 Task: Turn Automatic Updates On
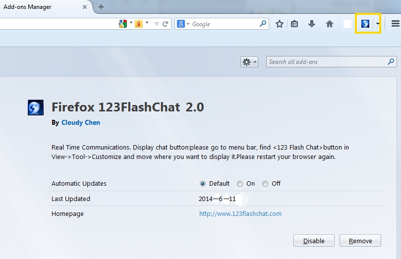239,184
